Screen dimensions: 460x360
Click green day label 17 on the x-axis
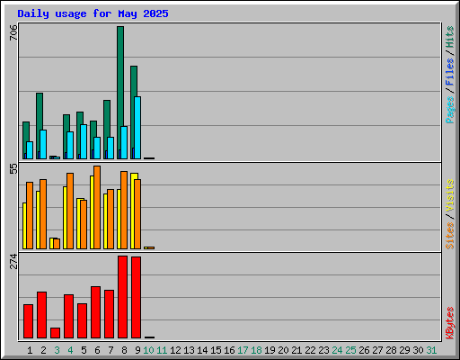coord(243,350)
